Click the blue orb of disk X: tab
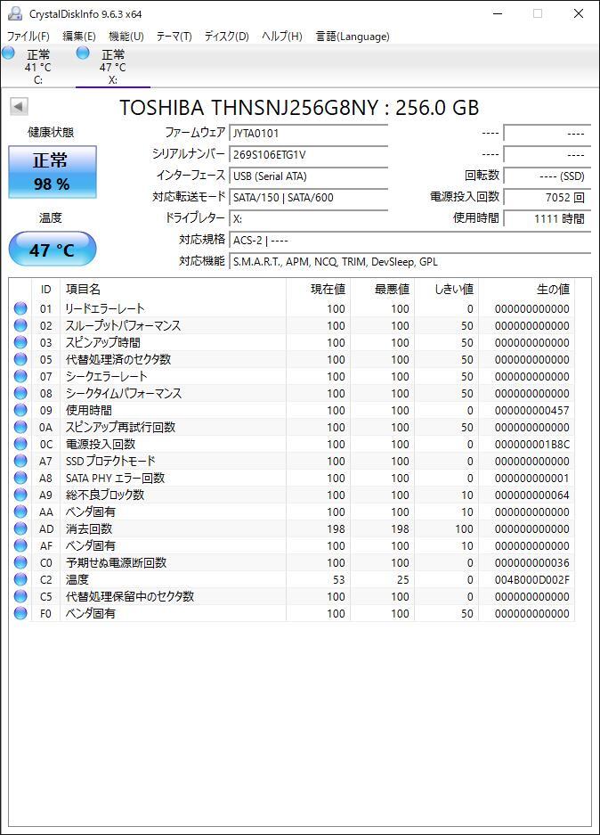 (x=83, y=53)
